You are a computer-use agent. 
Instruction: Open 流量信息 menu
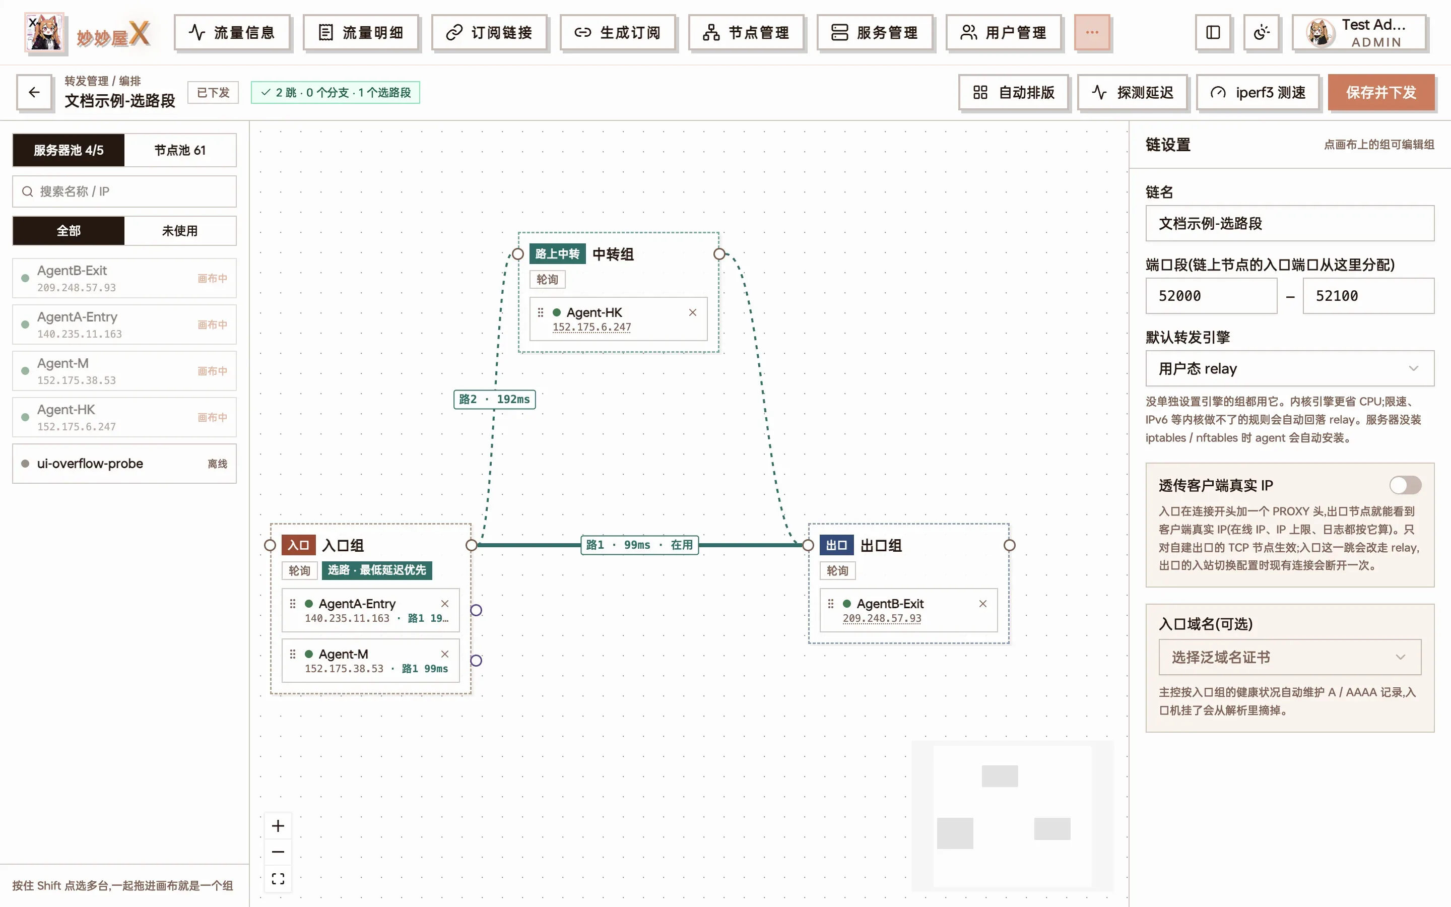tap(232, 32)
